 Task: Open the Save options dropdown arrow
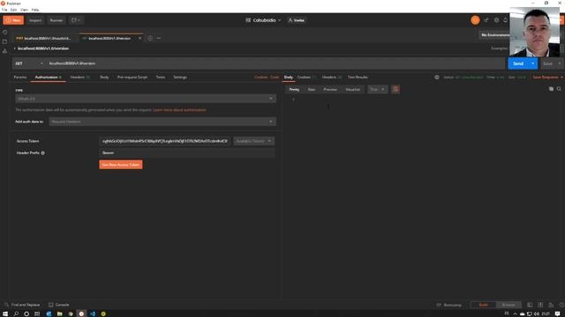(x=559, y=63)
